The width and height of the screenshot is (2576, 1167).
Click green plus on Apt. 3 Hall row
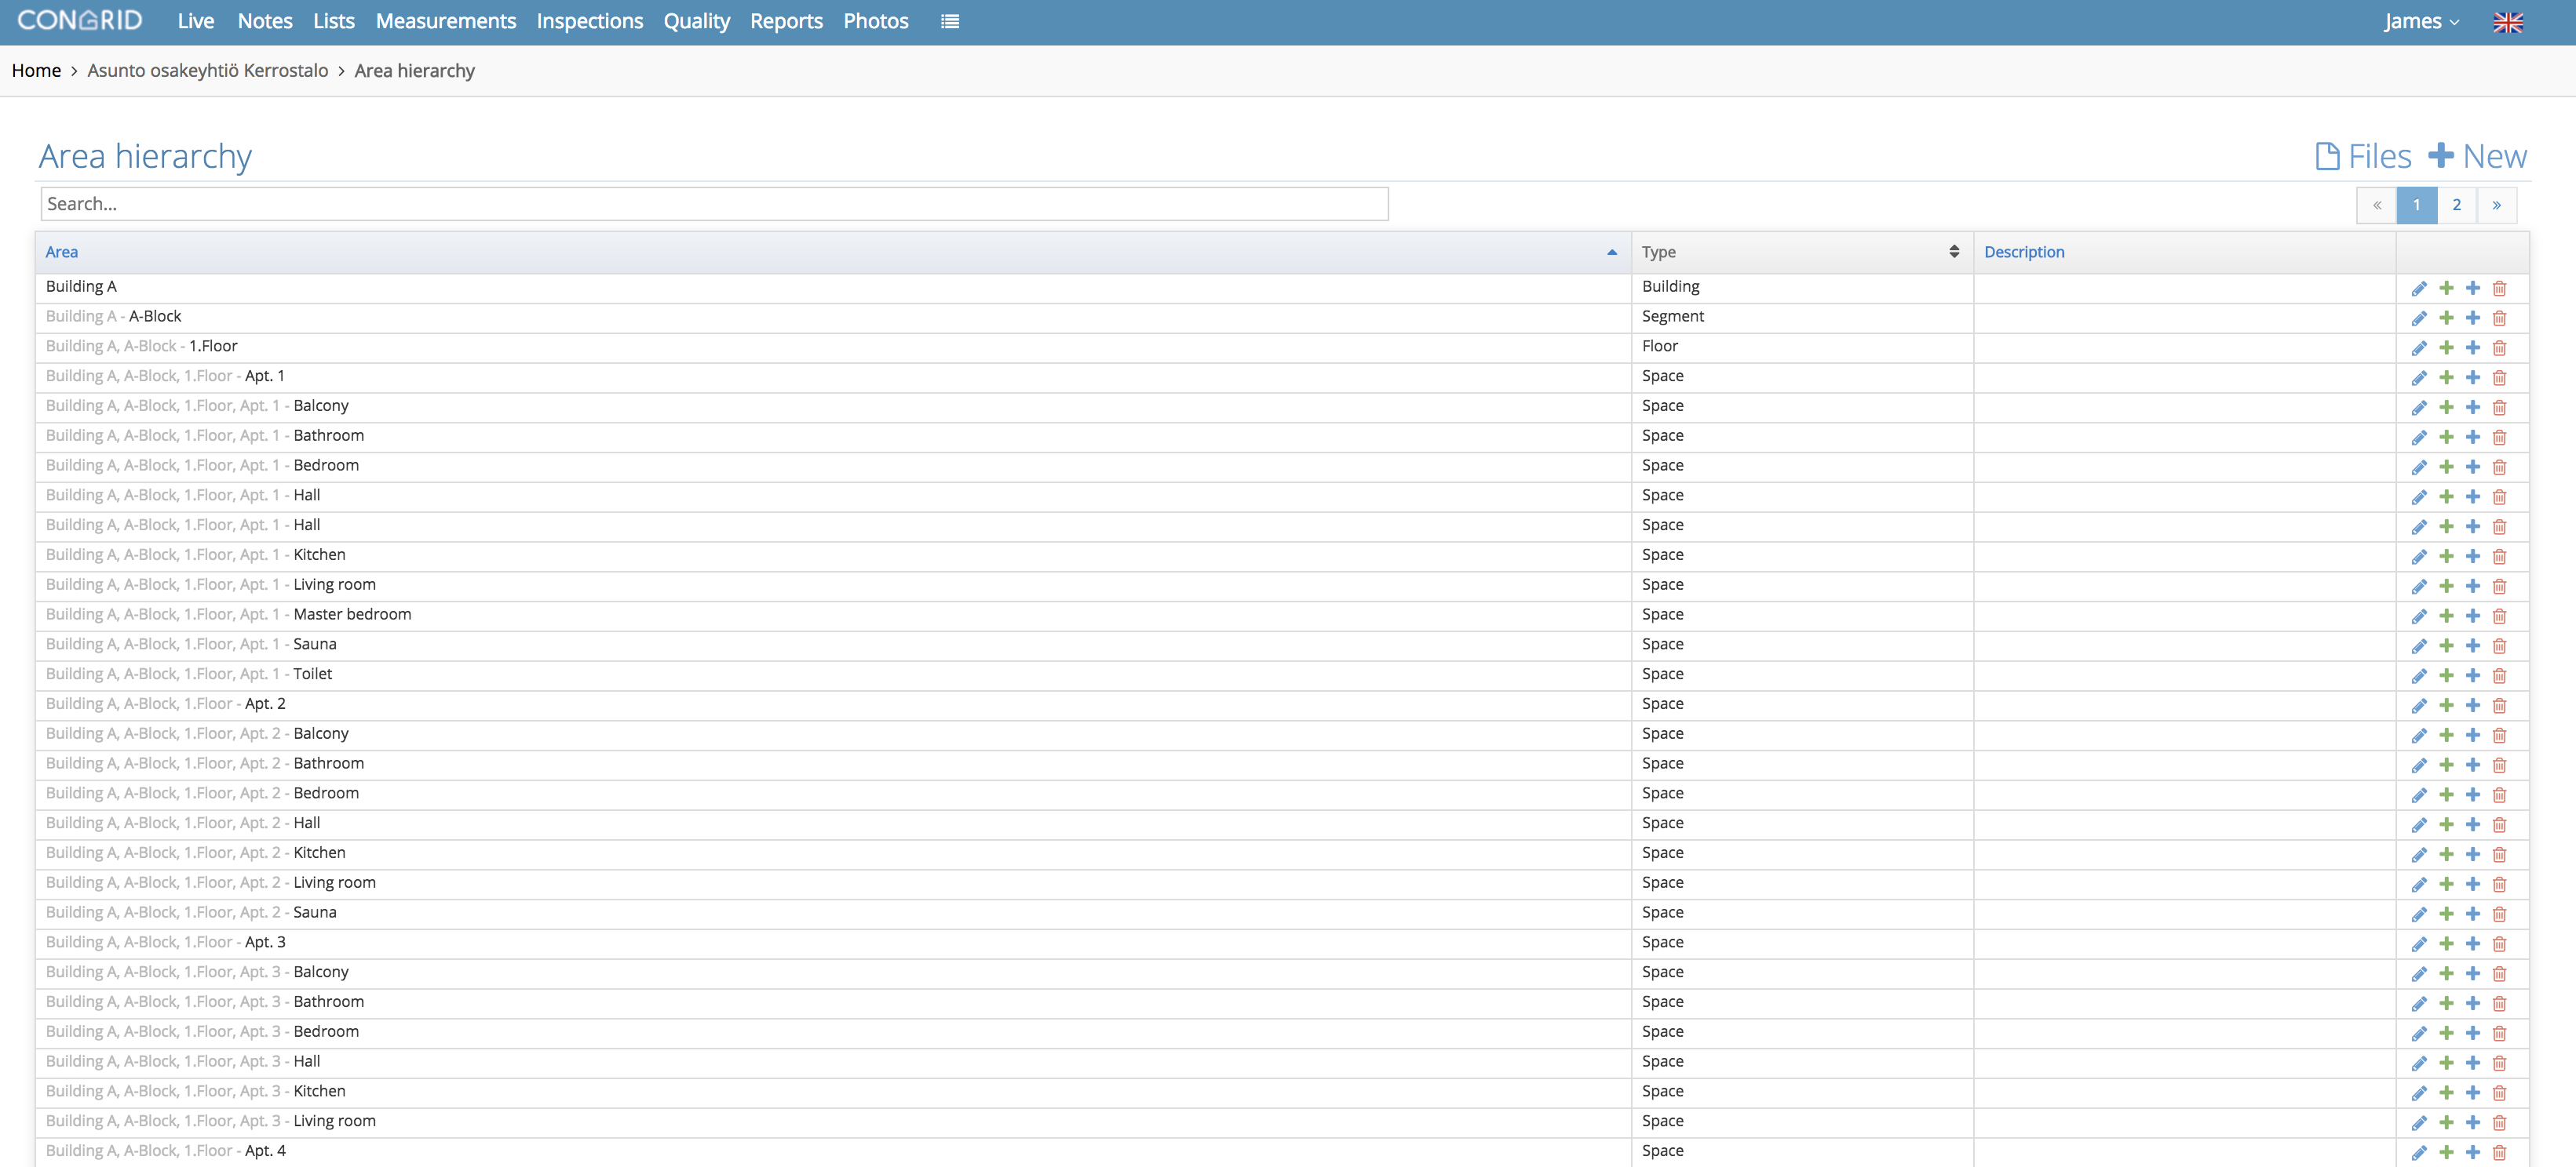(2446, 1063)
